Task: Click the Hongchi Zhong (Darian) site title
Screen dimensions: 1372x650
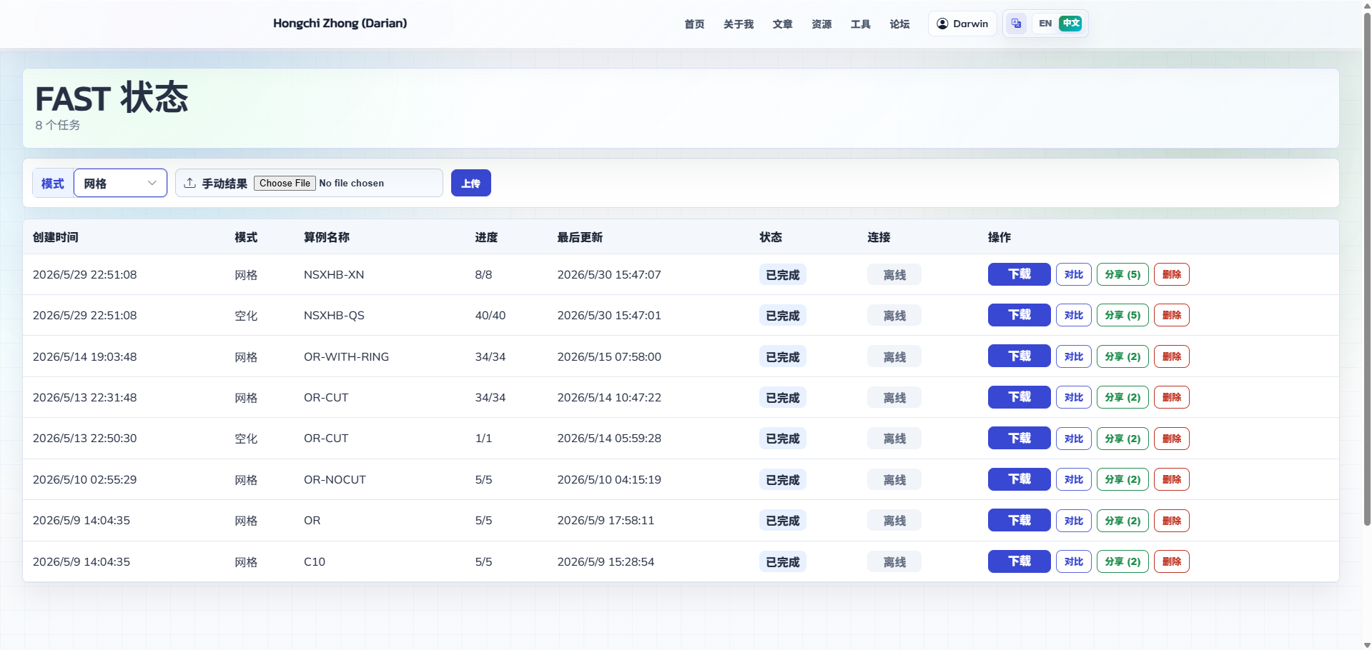Action: tap(340, 23)
